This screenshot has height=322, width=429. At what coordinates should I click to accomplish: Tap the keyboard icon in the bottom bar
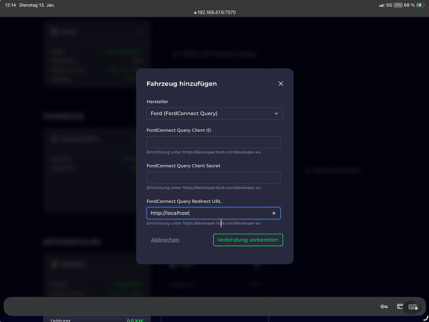pyautogui.click(x=413, y=307)
